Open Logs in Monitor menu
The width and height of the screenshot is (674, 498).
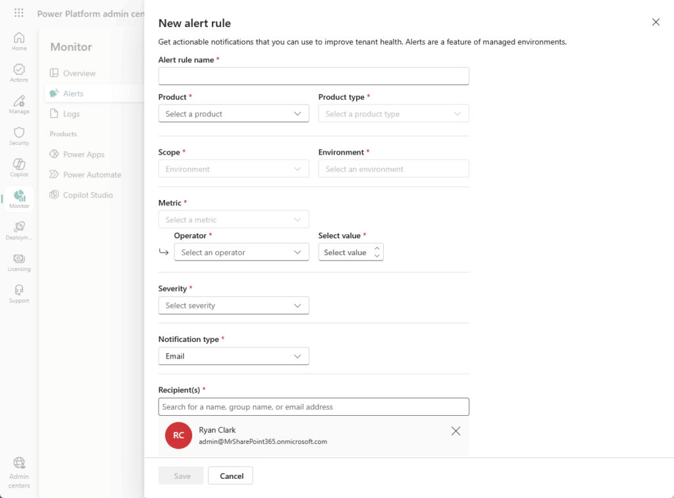71,114
